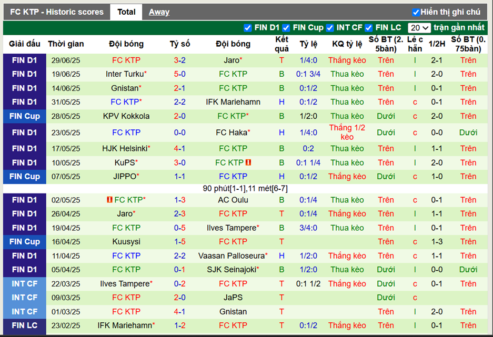This screenshot has height=337, width=493.
Task: Click the 0:1 3/4 odds for Inter Turku
Action: (x=308, y=74)
